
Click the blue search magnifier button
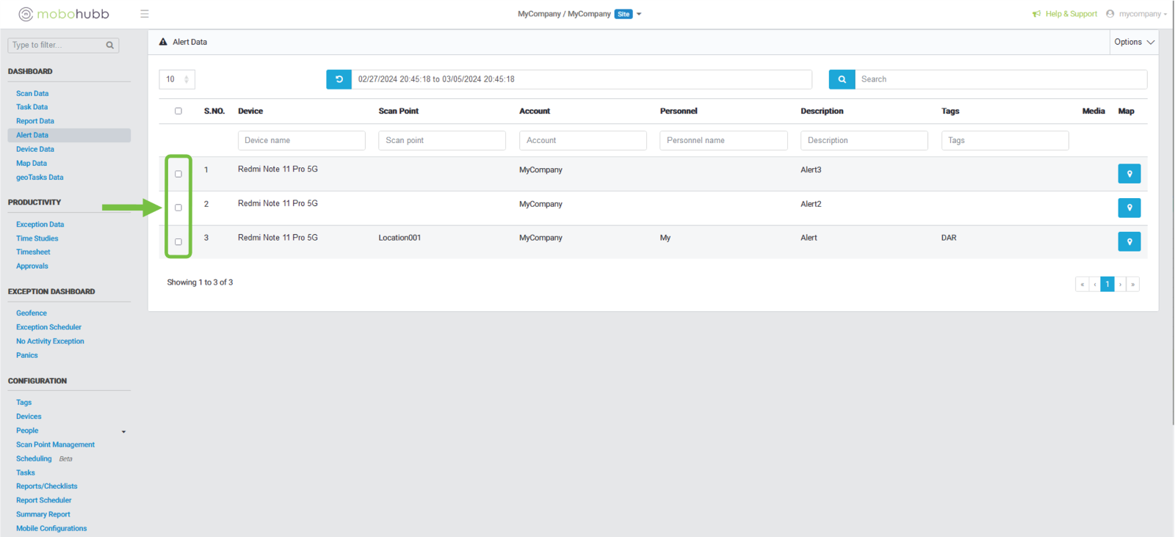click(842, 79)
